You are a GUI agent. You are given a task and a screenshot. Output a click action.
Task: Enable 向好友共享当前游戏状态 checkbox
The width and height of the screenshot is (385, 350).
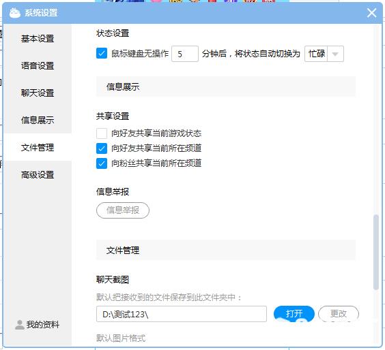pos(102,133)
